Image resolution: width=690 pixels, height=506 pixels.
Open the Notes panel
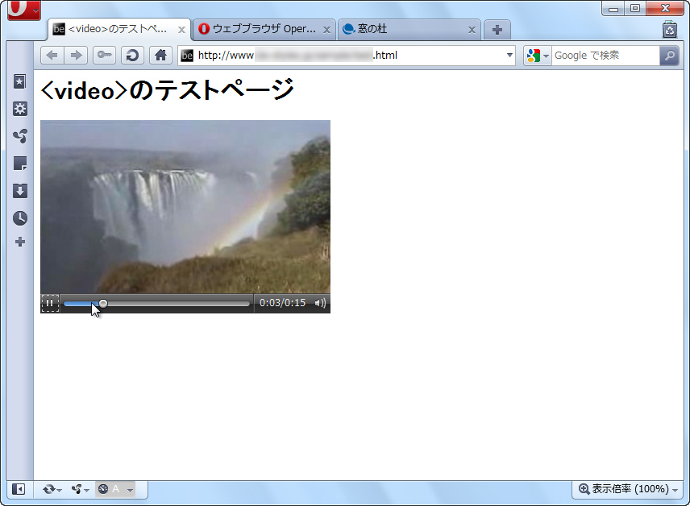click(19, 164)
